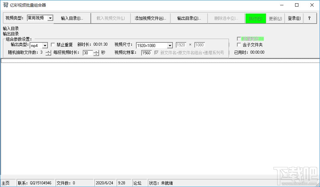Increase 每段视频时长 with up arrow

[96, 51]
